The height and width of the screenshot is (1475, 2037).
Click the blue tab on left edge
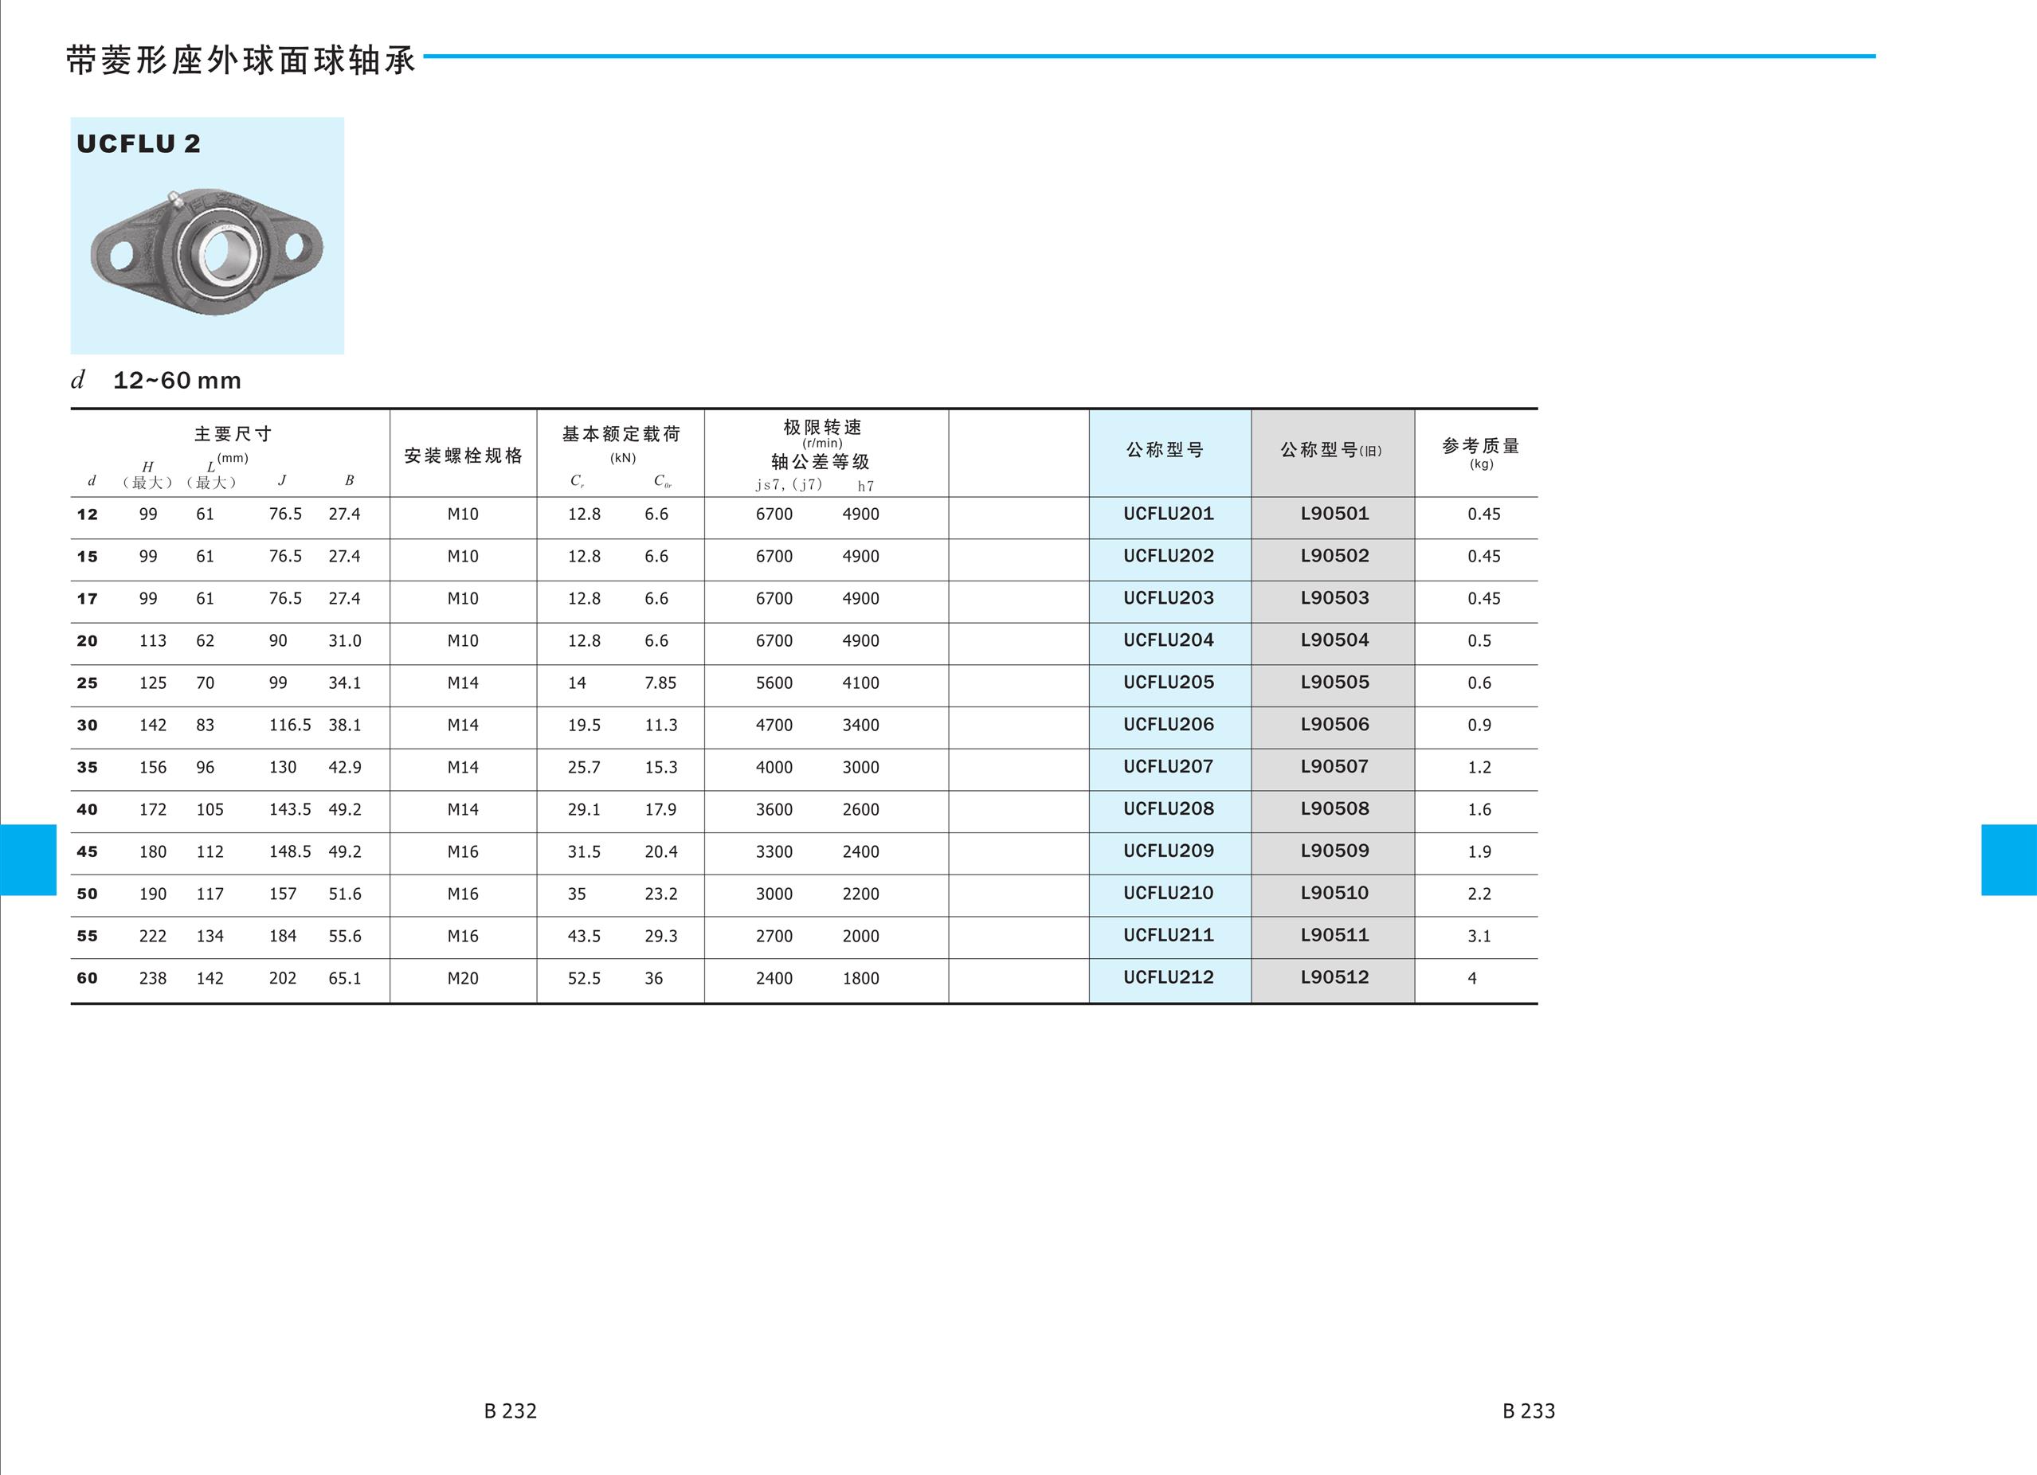[x=28, y=859]
